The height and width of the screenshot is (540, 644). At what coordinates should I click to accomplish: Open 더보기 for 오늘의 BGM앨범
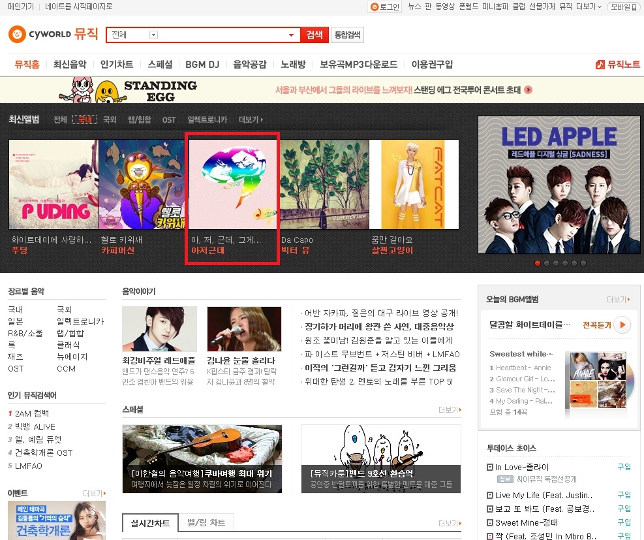click(x=618, y=300)
